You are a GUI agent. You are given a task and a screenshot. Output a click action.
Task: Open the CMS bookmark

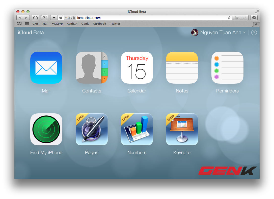(36, 23)
